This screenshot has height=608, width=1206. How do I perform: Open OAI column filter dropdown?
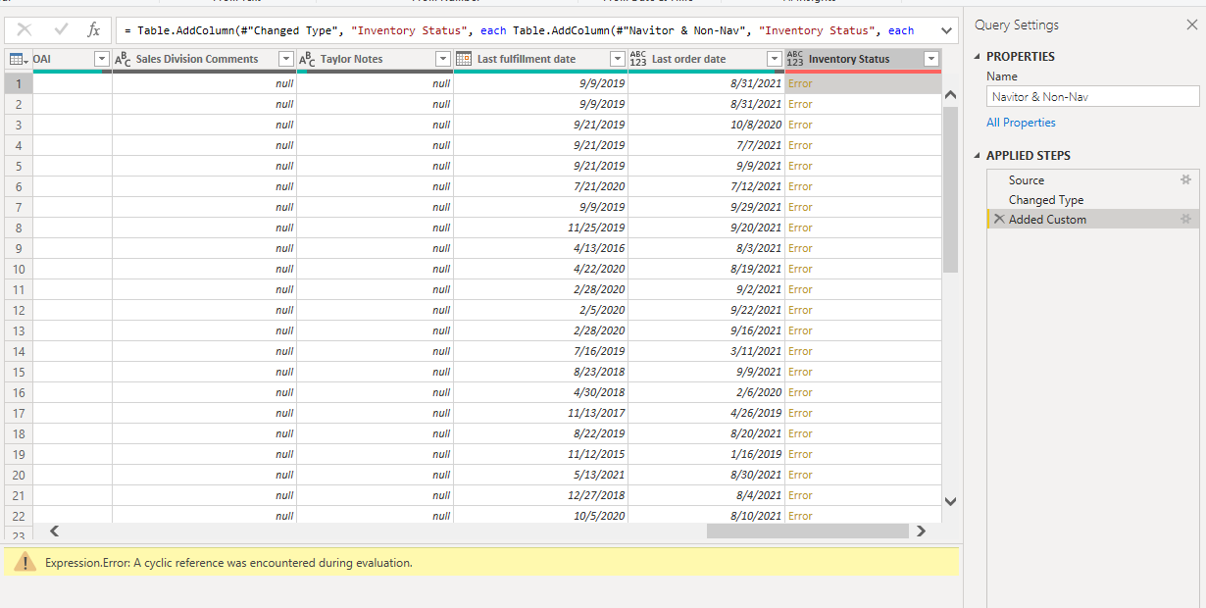[x=101, y=60]
